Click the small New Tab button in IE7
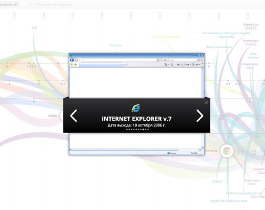This screenshot has height=210, width=265. click(x=125, y=65)
